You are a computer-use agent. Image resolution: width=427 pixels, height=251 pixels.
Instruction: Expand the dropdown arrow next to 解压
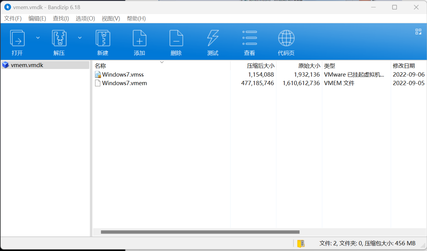[80, 38]
